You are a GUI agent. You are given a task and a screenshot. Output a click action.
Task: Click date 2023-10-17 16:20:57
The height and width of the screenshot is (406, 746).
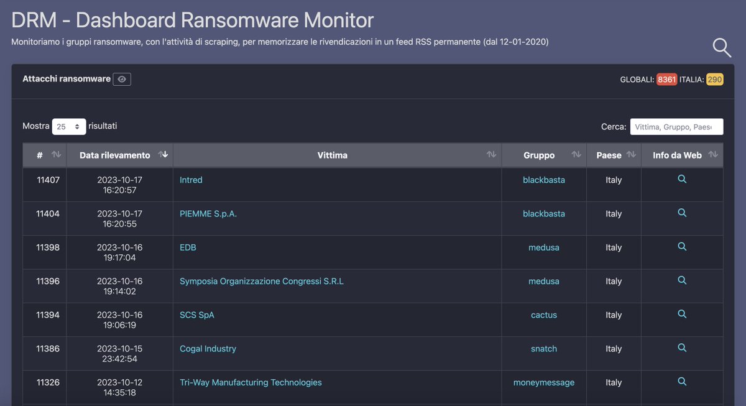point(120,185)
